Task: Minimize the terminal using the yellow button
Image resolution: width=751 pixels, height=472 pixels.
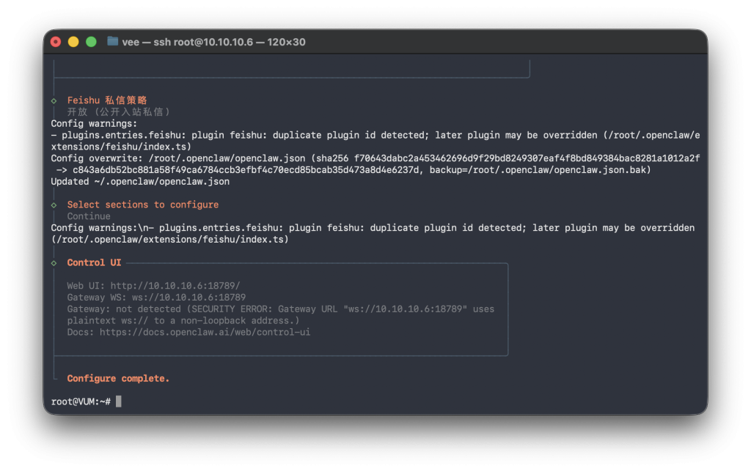Action: click(73, 42)
